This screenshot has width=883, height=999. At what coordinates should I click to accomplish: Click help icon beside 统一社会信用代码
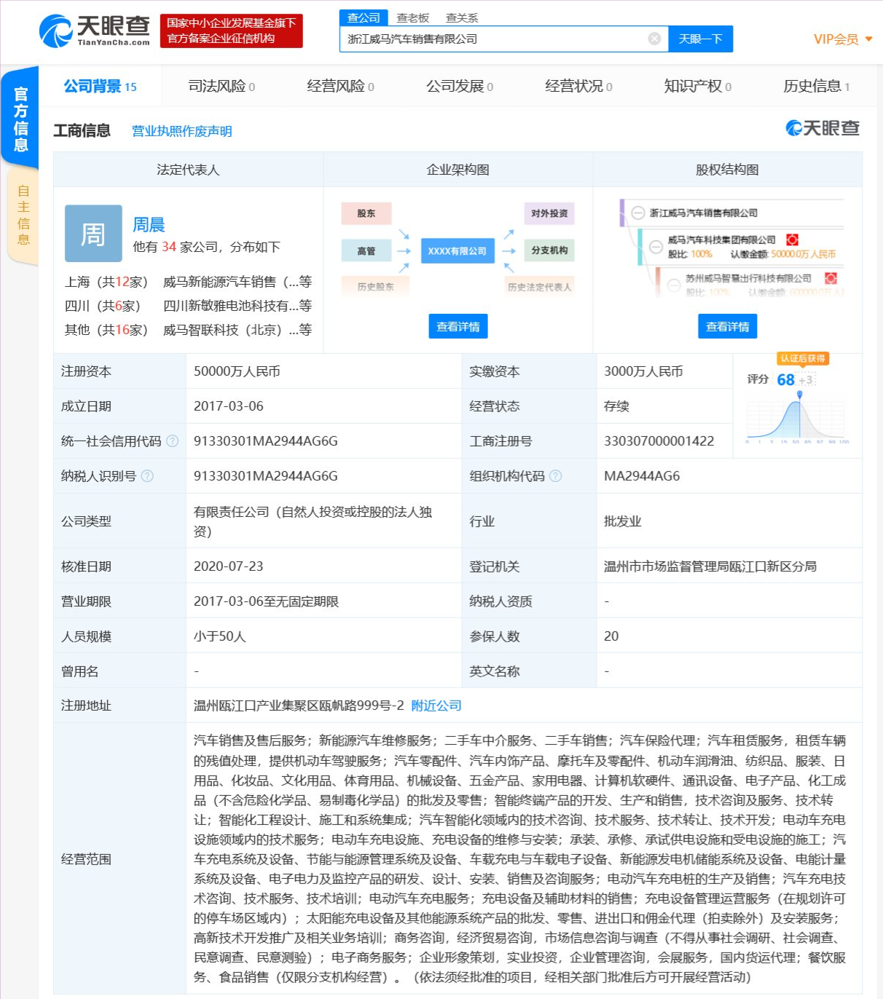173,441
